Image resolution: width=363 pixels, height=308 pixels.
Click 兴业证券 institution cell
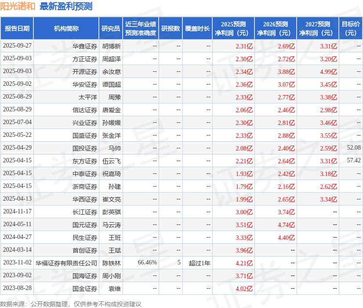[85, 123]
